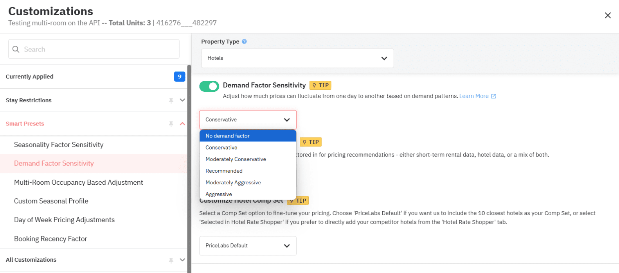Screen dimensions: 619x273
Task: Click the magnifying glass search icon
Action: click(16, 49)
